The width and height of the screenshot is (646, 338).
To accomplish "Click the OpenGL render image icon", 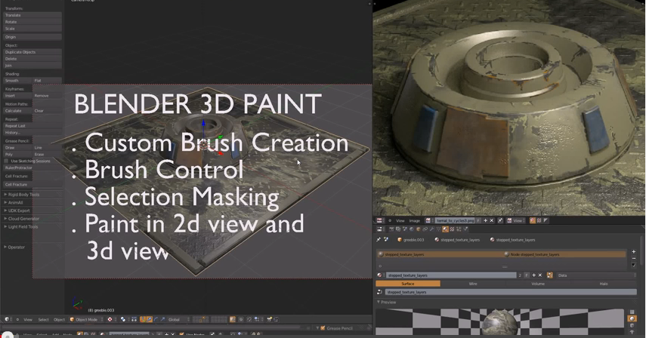I will tap(269, 319).
